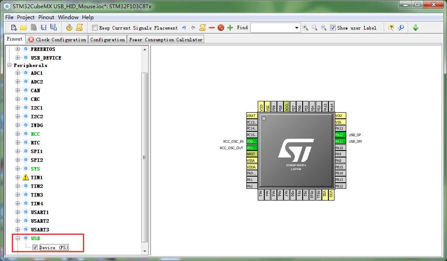Toggle Show user Label checkbox
The width and height of the screenshot is (447, 261).
coord(333,28)
